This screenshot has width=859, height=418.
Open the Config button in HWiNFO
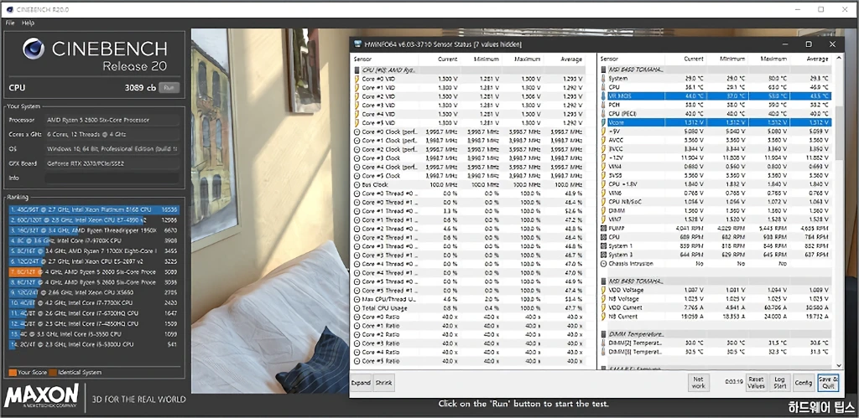803,383
